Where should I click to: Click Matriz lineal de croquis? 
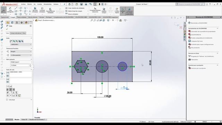[x=74, y=11]
